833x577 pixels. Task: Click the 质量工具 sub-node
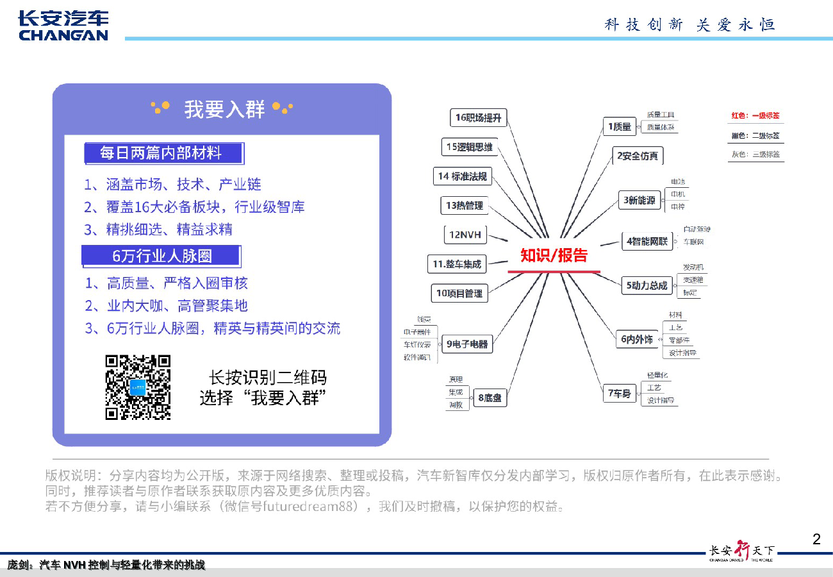(x=660, y=115)
